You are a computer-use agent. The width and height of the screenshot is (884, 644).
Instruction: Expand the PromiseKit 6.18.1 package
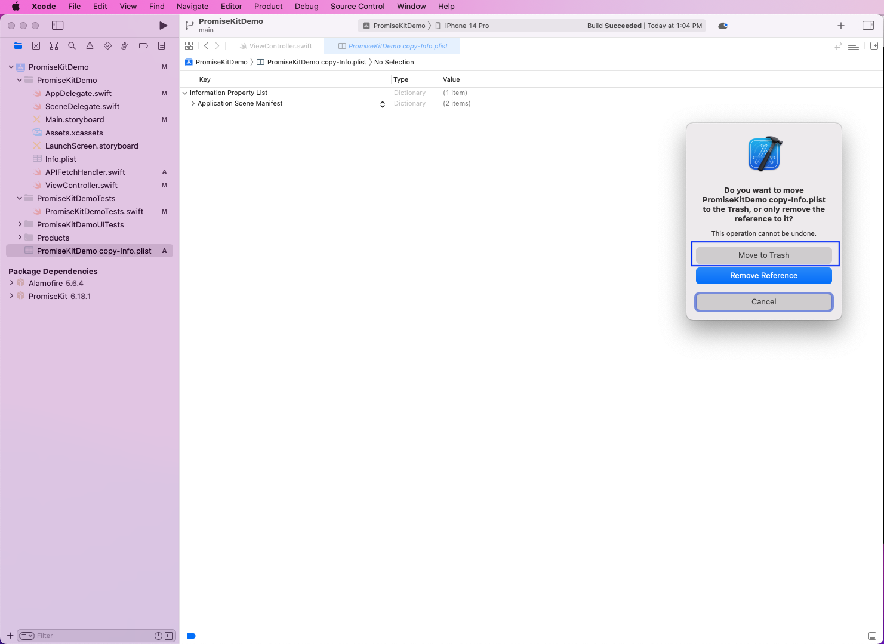(11, 296)
